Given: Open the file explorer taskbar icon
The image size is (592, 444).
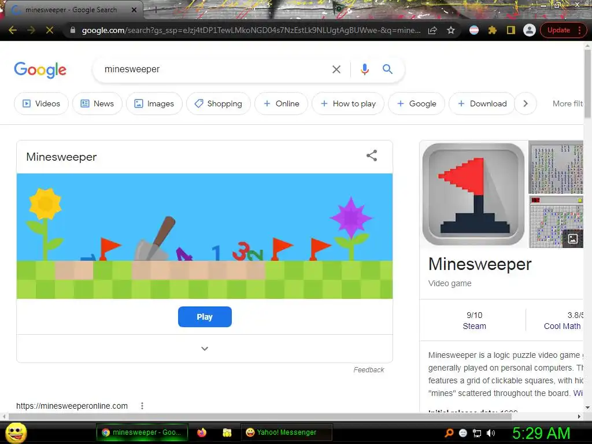Looking at the screenshot, I should coord(227,432).
